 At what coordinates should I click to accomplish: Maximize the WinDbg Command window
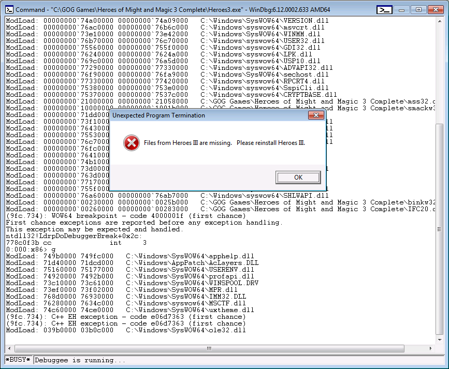coord(418,10)
